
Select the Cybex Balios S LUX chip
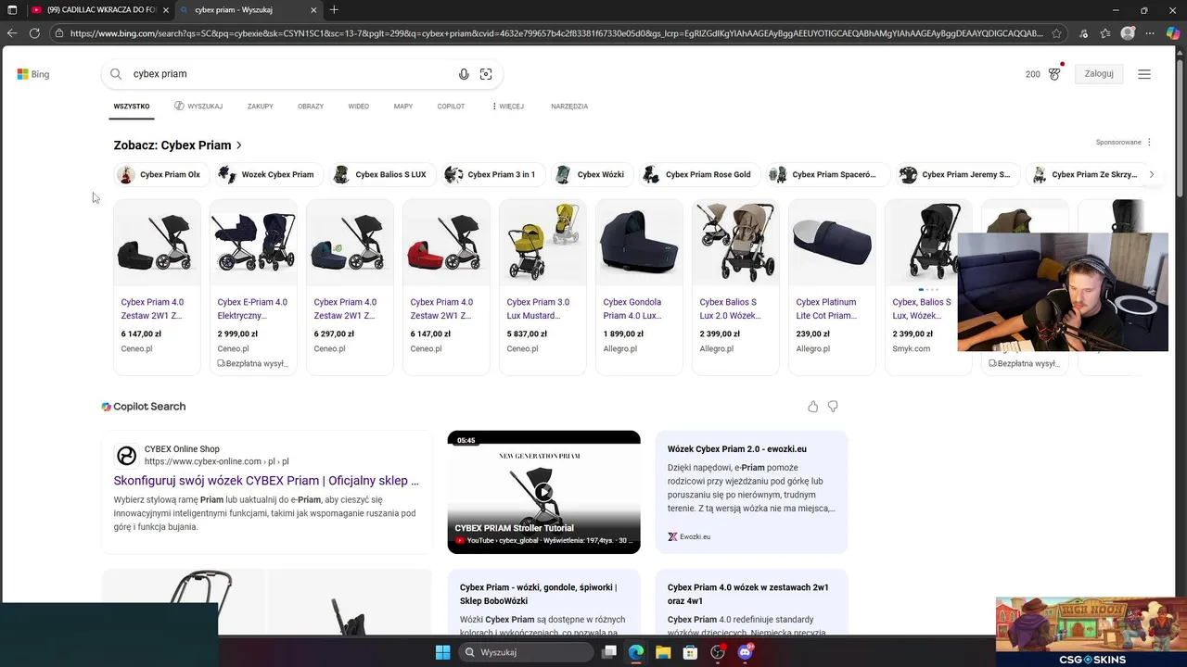(380, 174)
